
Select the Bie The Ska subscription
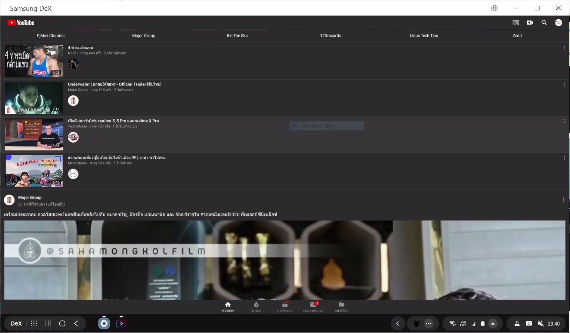pos(237,36)
